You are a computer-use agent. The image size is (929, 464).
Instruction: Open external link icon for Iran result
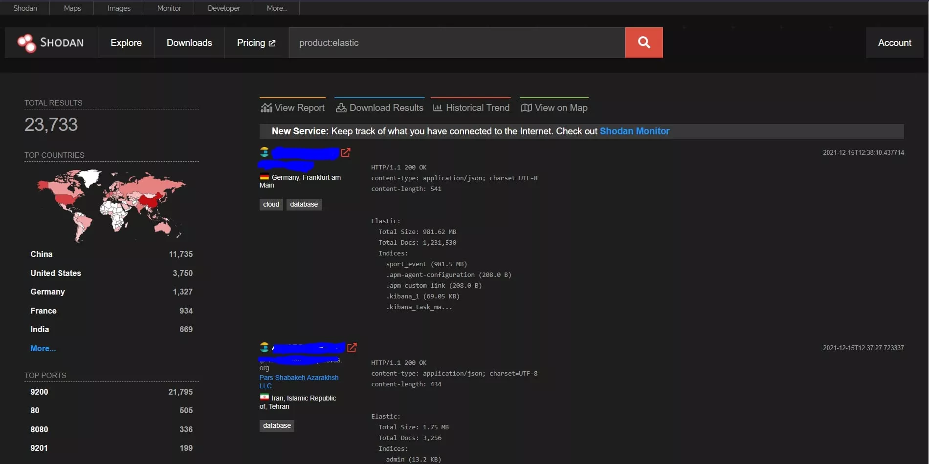pyautogui.click(x=352, y=347)
